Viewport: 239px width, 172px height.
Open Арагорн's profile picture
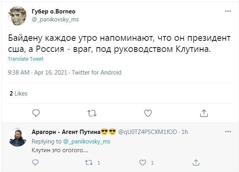click(x=18, y=137)
